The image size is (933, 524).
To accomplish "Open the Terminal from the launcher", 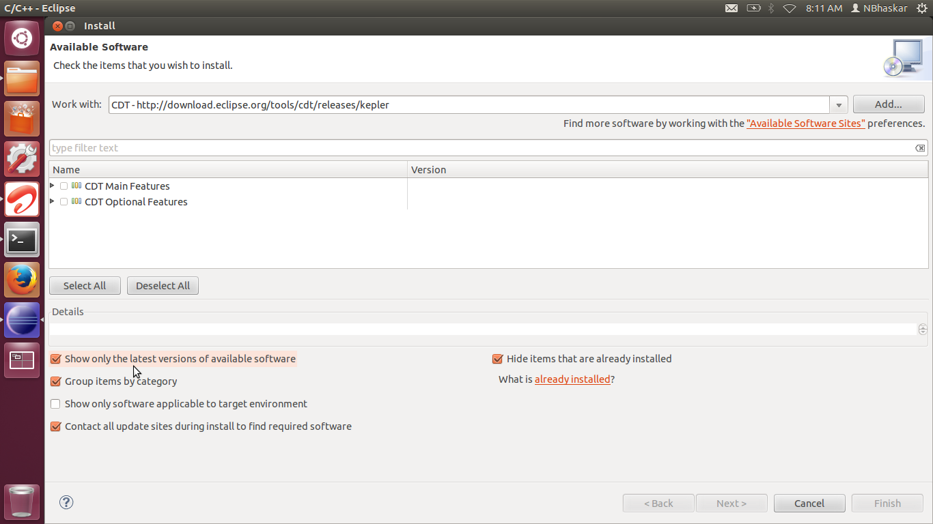I will click(22, 239).
